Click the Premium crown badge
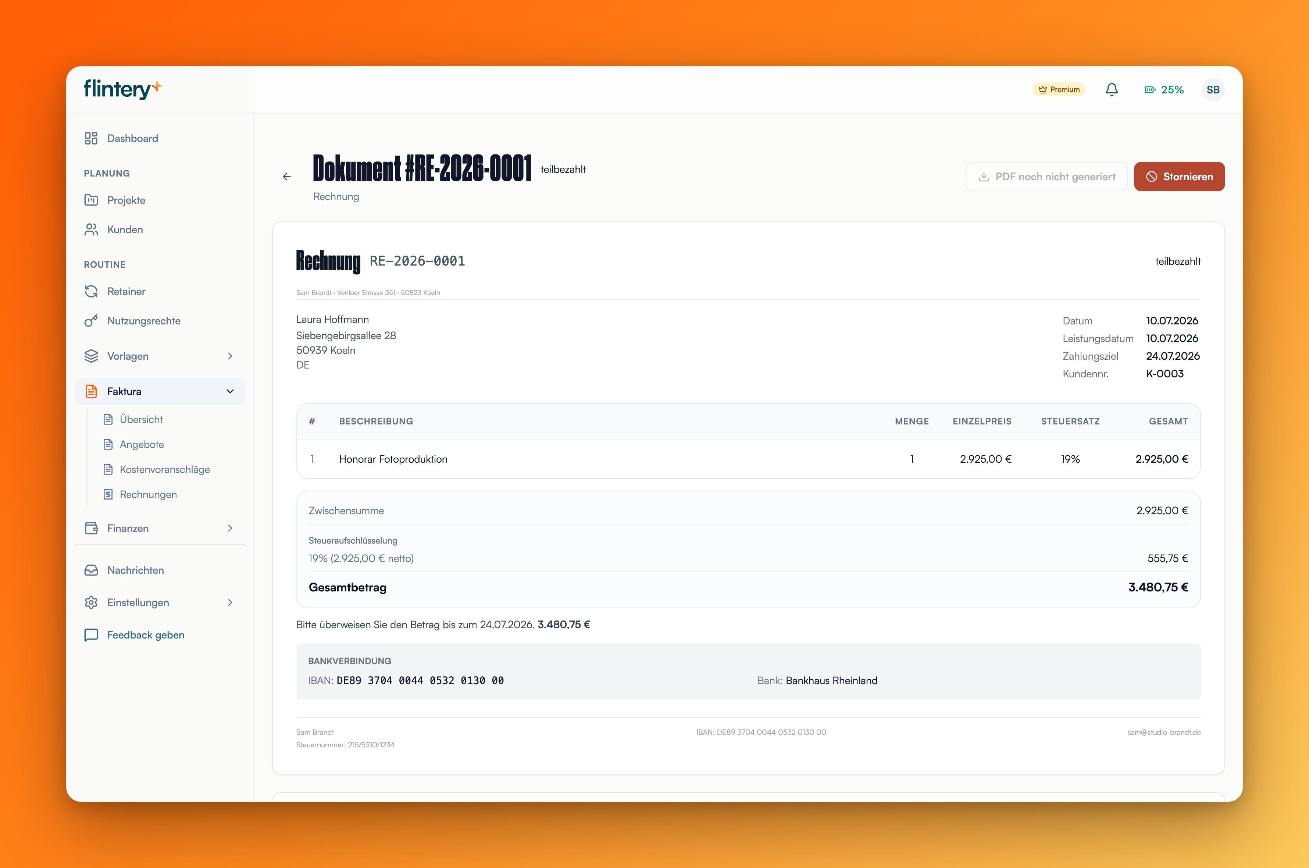The height and width of the screenshot is (868, 1309). tap(1058, 90)
